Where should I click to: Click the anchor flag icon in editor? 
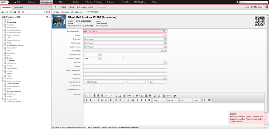137,95
